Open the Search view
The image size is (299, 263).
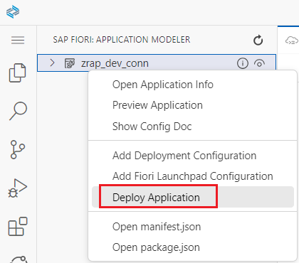(18, 111)
